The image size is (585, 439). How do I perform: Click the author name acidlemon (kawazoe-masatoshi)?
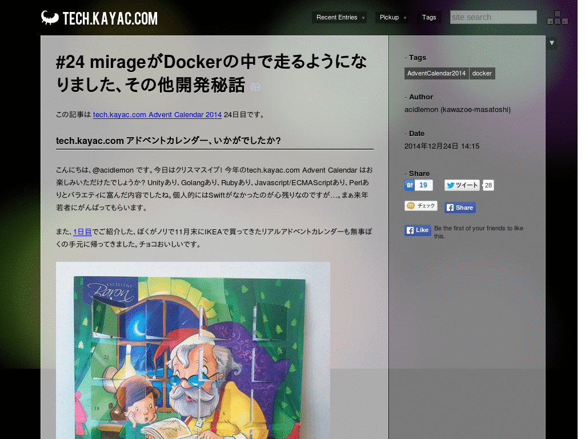point(458,110)
